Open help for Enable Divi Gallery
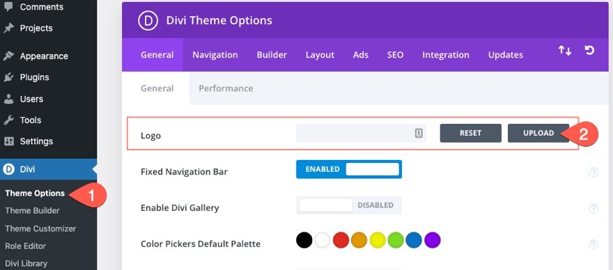Screen dimensions: 613x270 coord(593,209)
